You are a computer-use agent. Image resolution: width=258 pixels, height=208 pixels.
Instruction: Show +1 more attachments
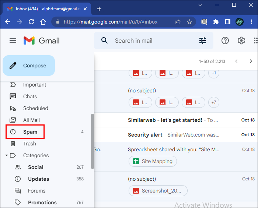coord(213,73)
